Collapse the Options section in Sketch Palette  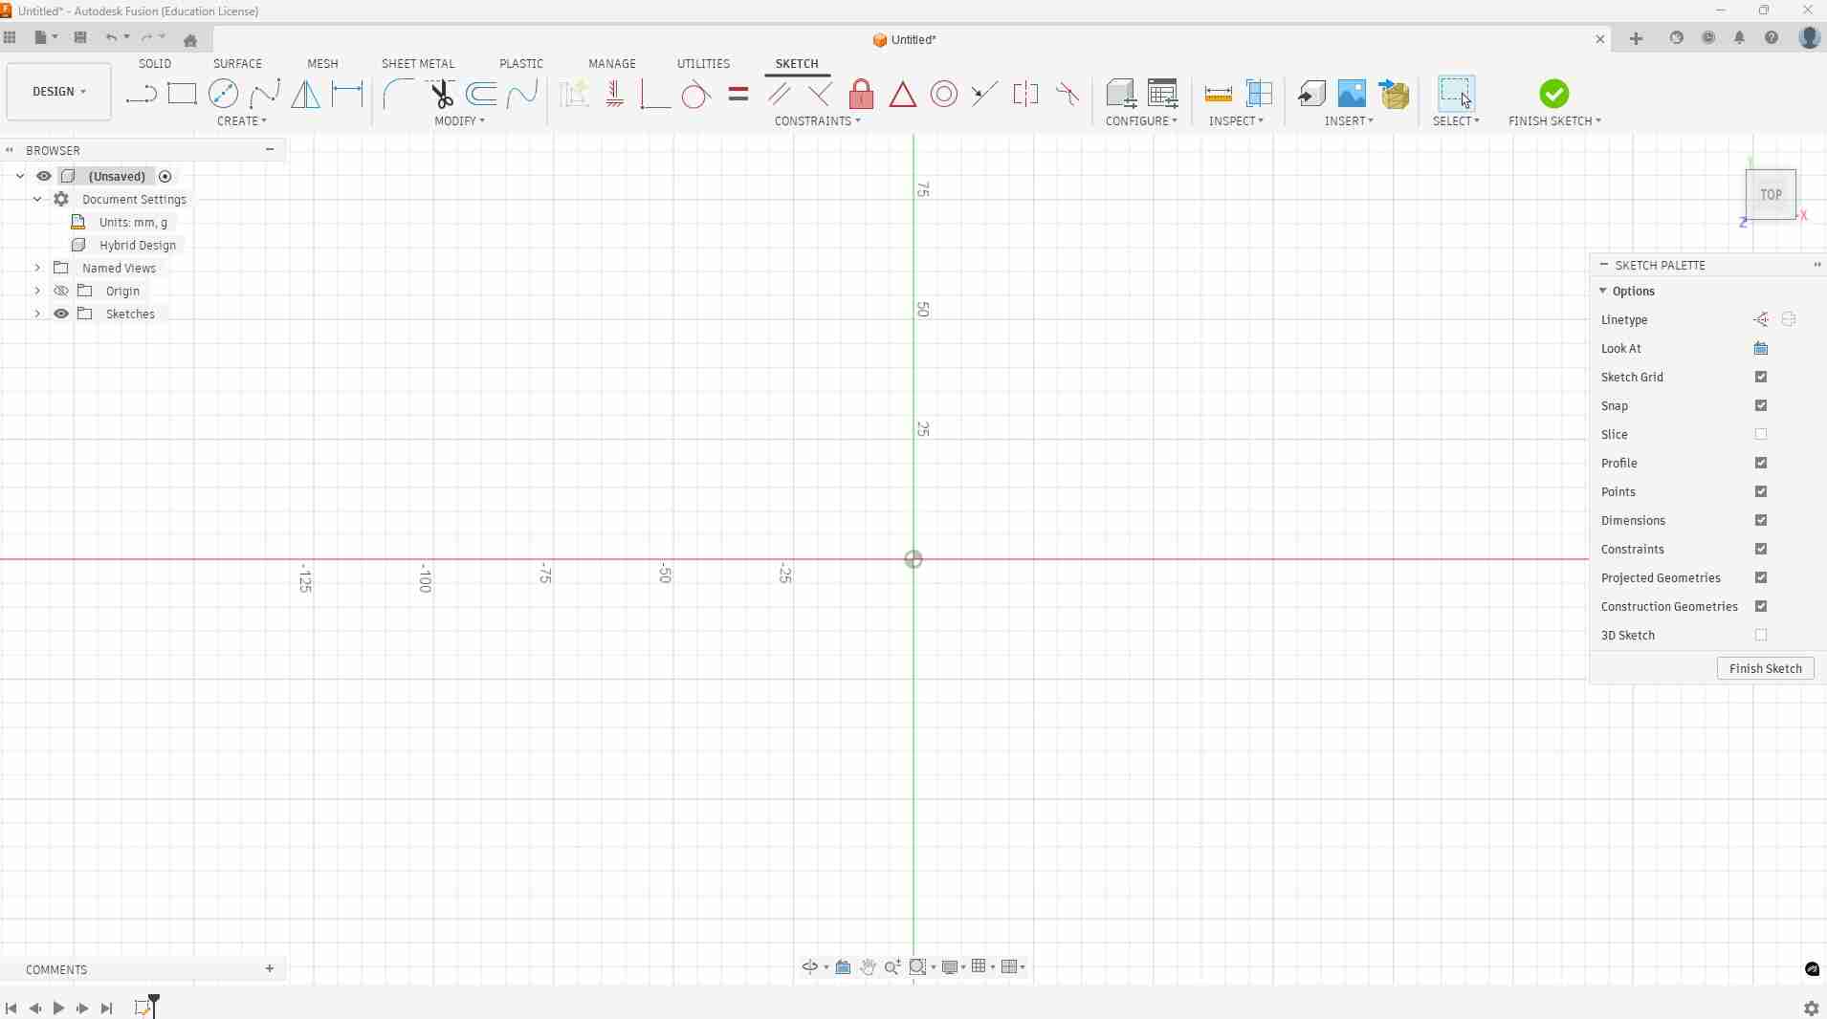click(x=1603, y=292)
